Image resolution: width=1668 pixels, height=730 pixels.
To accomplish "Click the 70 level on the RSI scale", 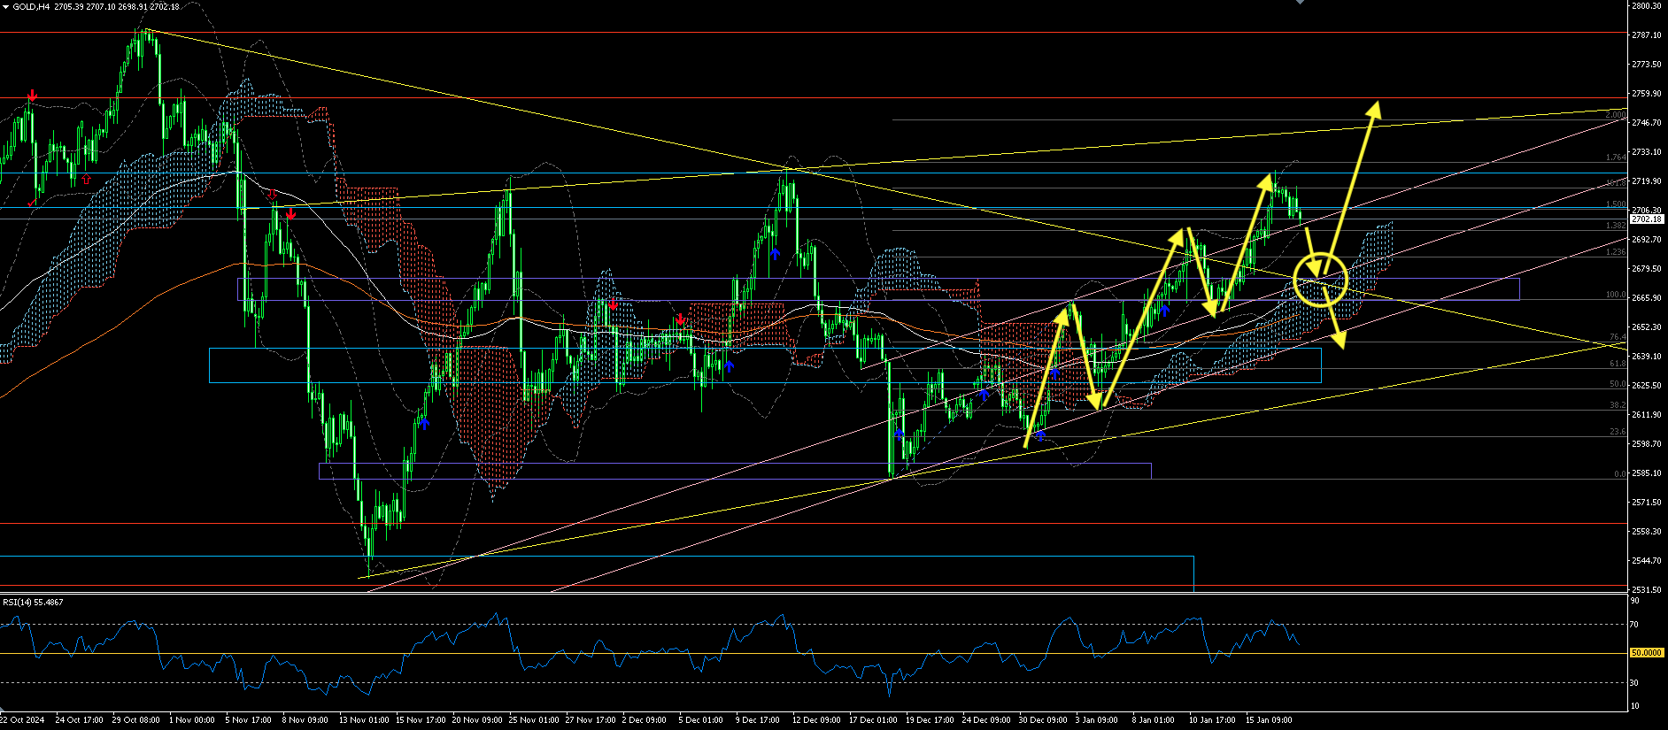I will coord(1635,625).
